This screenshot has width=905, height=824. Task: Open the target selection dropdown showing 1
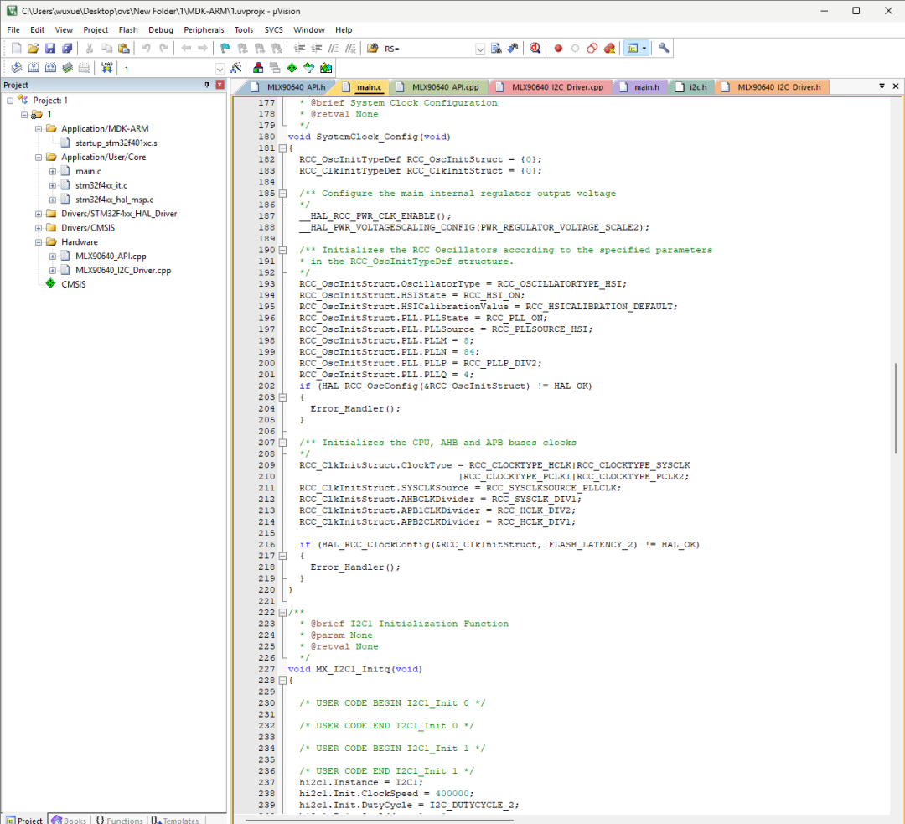point(220,67)
